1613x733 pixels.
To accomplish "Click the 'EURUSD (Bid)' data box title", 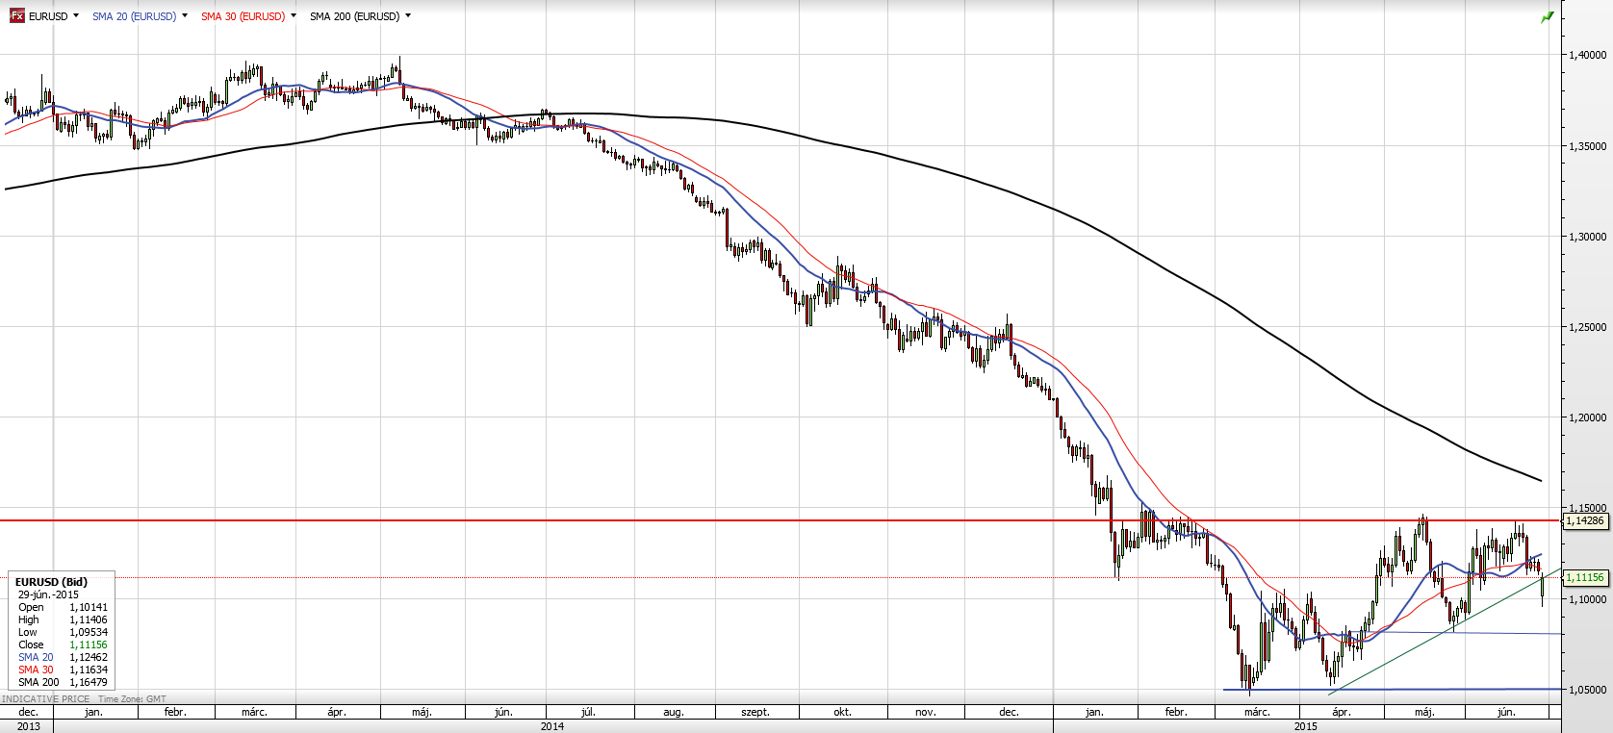I will point(51,582).
